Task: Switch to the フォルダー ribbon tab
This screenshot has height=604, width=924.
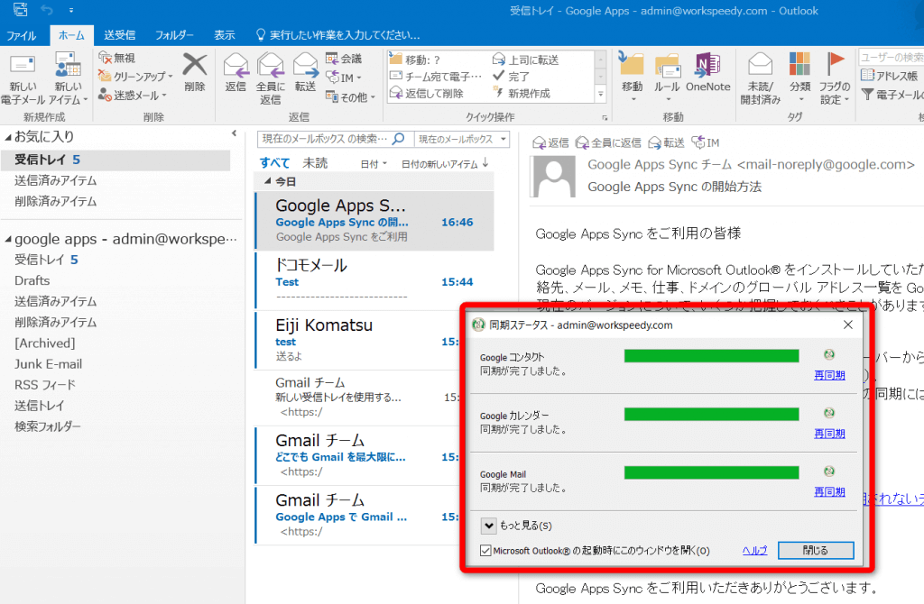Action: click(x=174, y=35)
